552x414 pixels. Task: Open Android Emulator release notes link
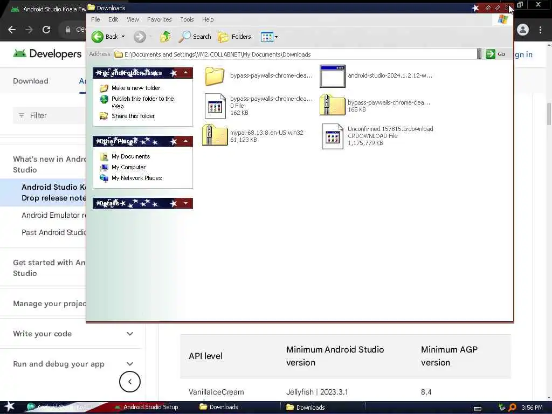coord(53,215)
